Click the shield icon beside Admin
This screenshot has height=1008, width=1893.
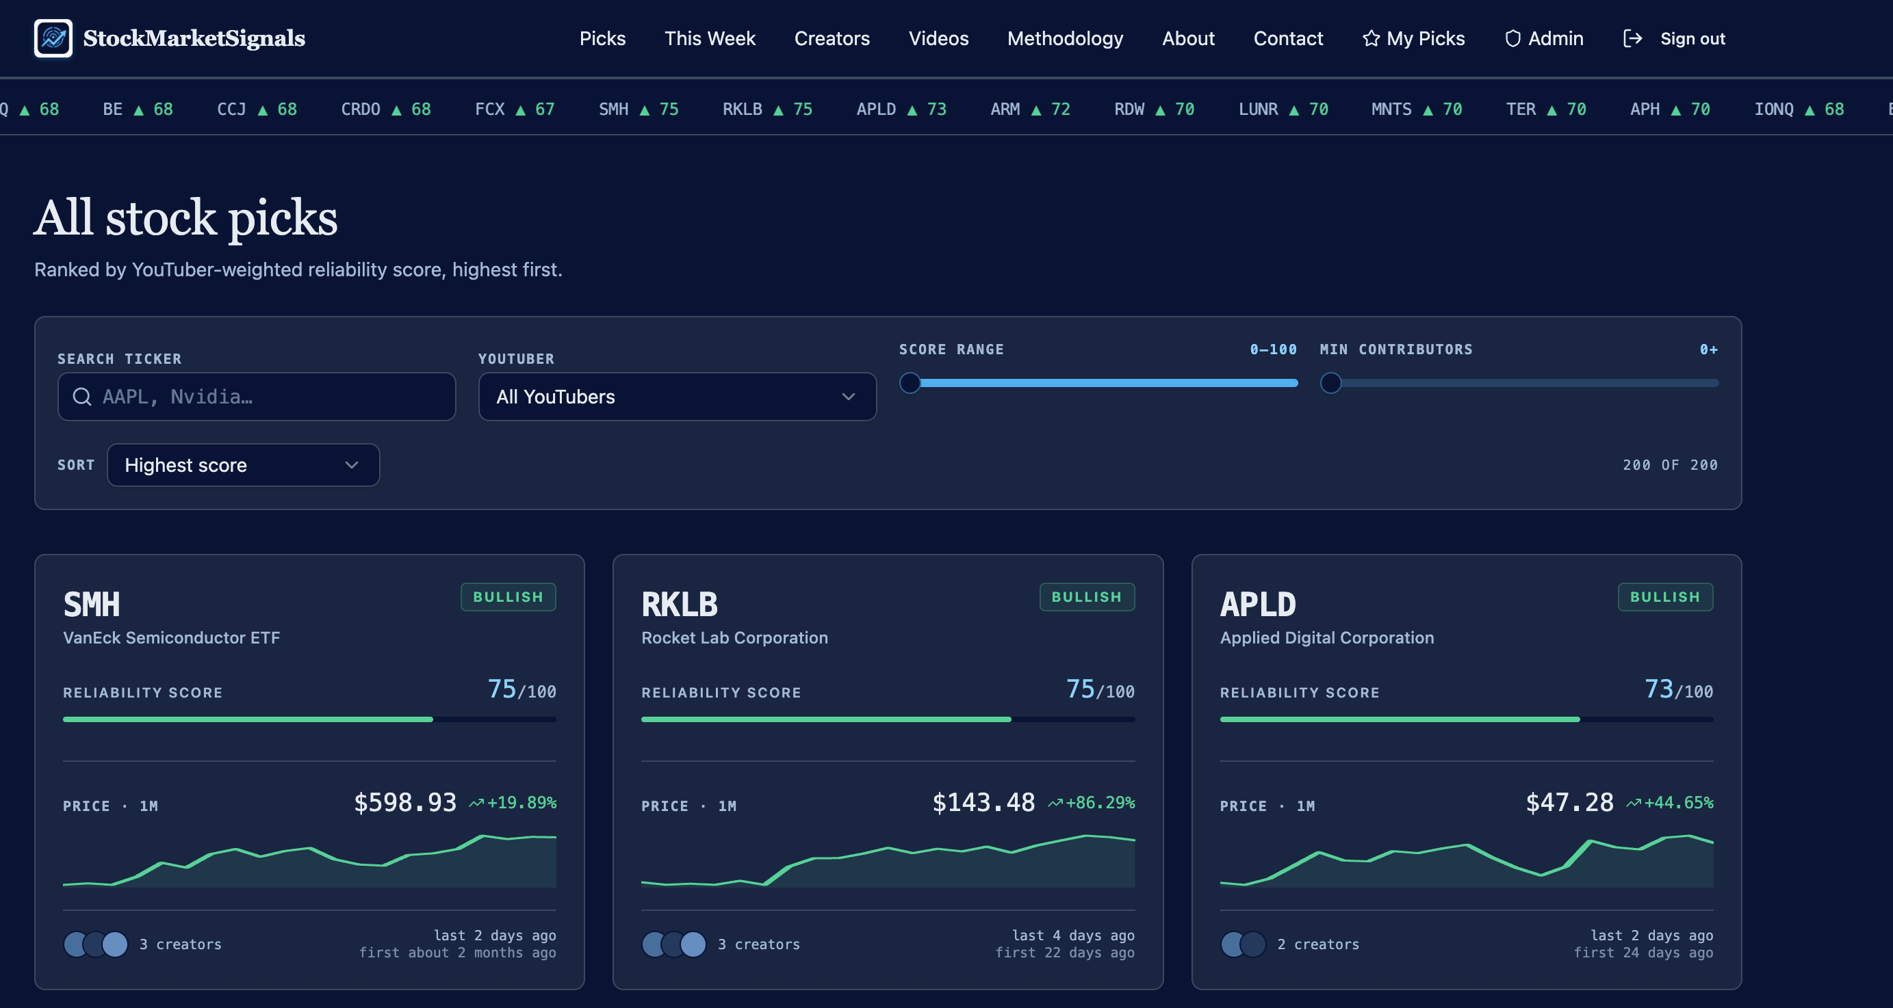click(x=1512, y=38)
